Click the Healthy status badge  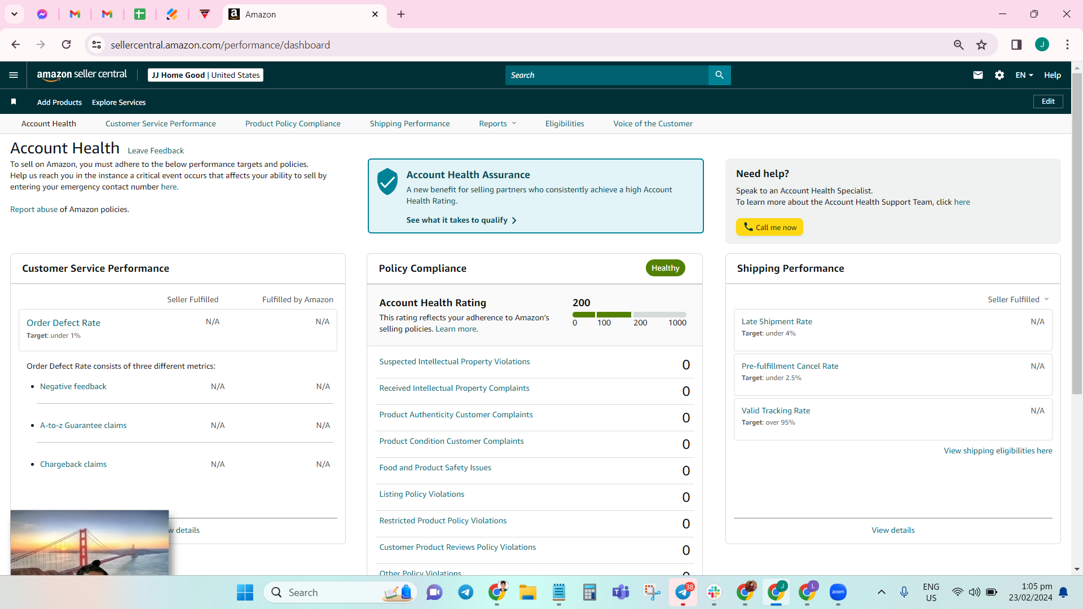tap(665, 268)
